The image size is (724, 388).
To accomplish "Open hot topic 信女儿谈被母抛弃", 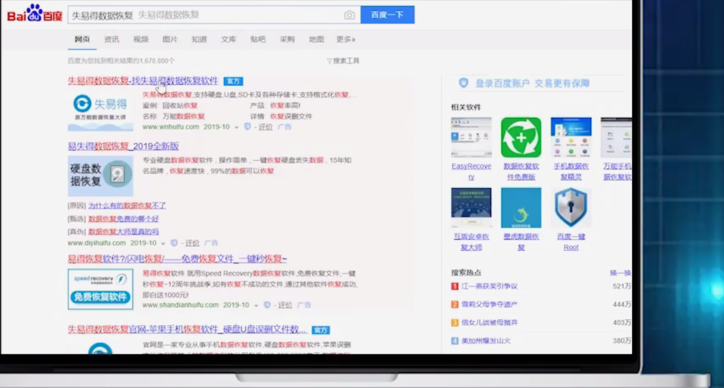I will pyautogui.click(x=489, y=322).
